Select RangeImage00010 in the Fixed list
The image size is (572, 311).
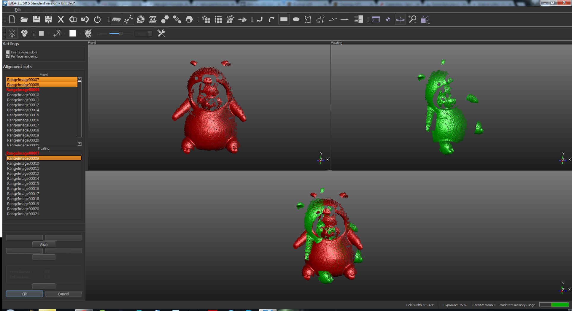[x=42, y=95]
